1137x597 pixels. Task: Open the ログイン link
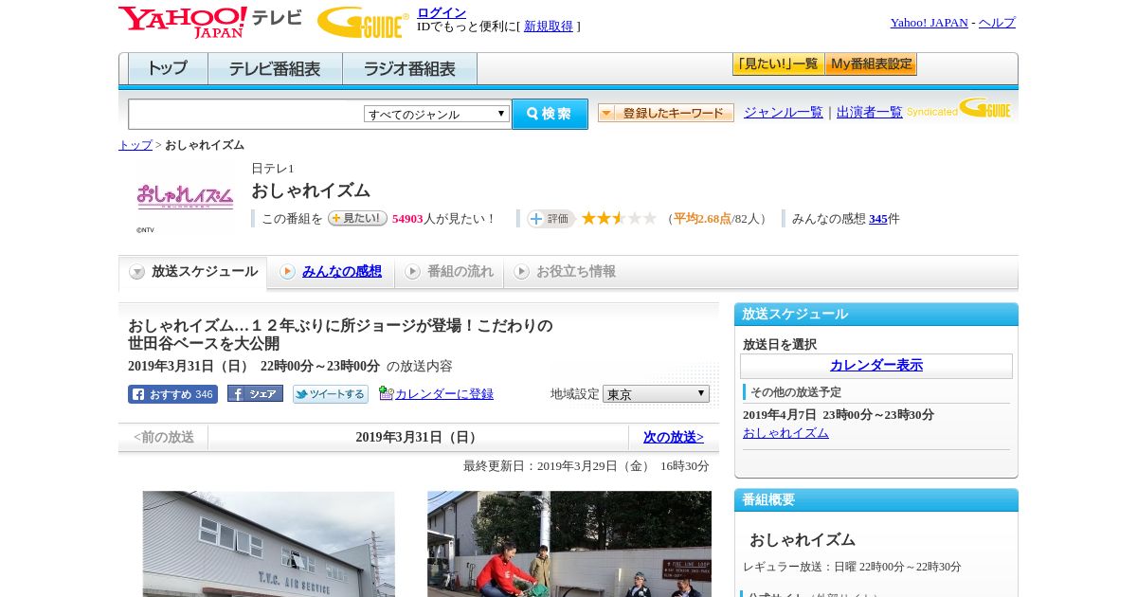pos(442,12)
